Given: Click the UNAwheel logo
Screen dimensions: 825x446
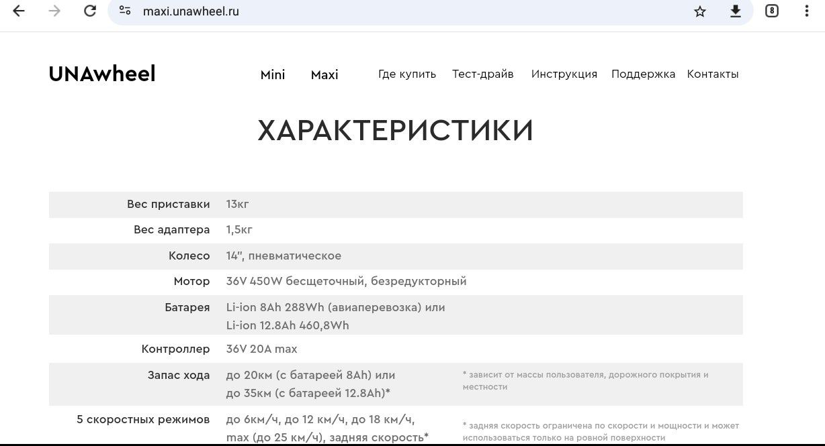Looking at the screenshot, I should click(x=102, y=74).
